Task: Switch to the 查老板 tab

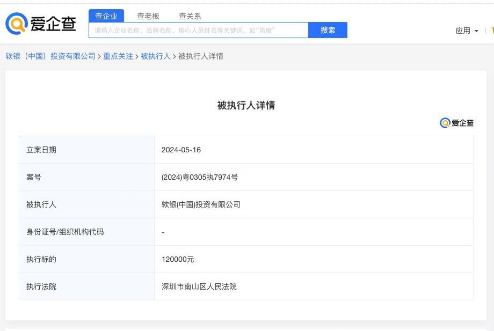Action: [x=148, y=16]
